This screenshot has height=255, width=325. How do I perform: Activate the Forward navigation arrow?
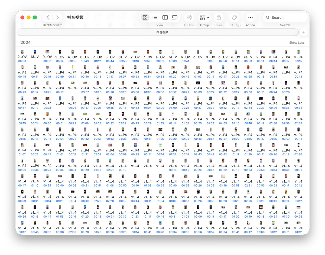(x=57, y=17)
